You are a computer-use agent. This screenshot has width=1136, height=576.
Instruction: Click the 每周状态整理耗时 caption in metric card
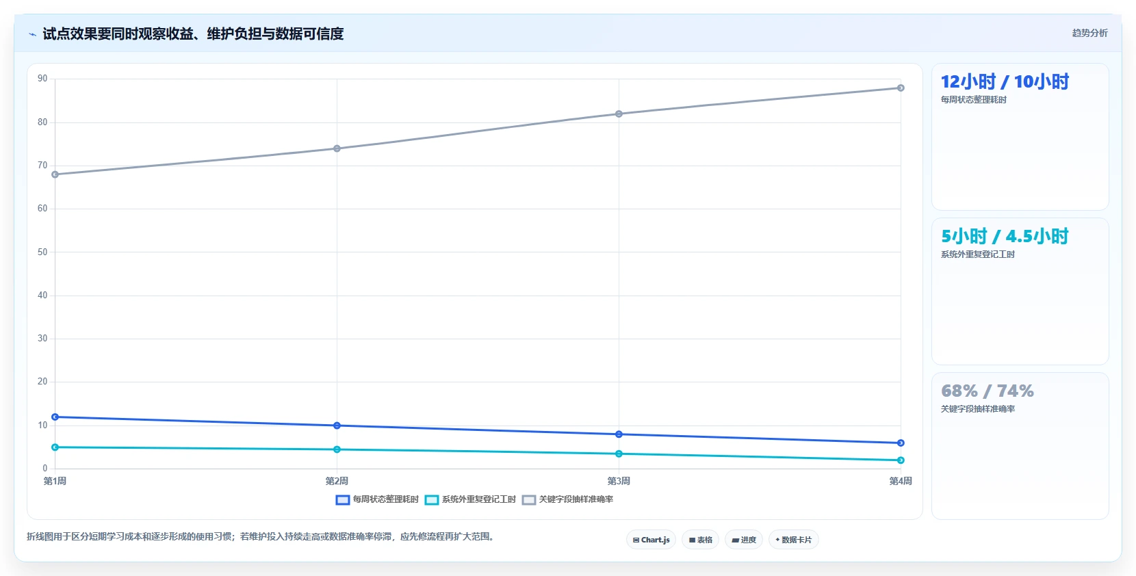click(x=973, y=100)
